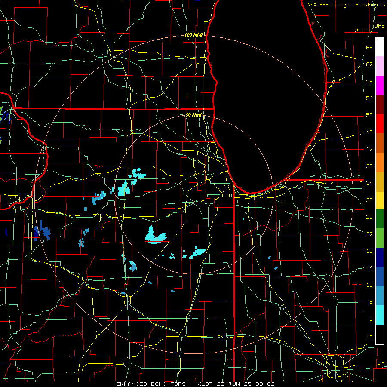Click the '50 NMI' range ring label
387x387 pixels.
[x=193, y=115]
